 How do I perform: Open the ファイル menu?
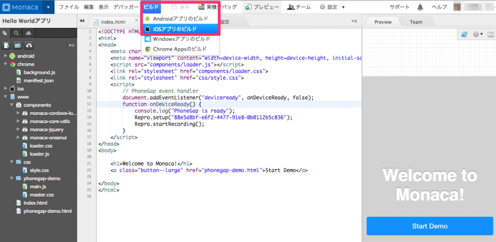tap(69, 7)
